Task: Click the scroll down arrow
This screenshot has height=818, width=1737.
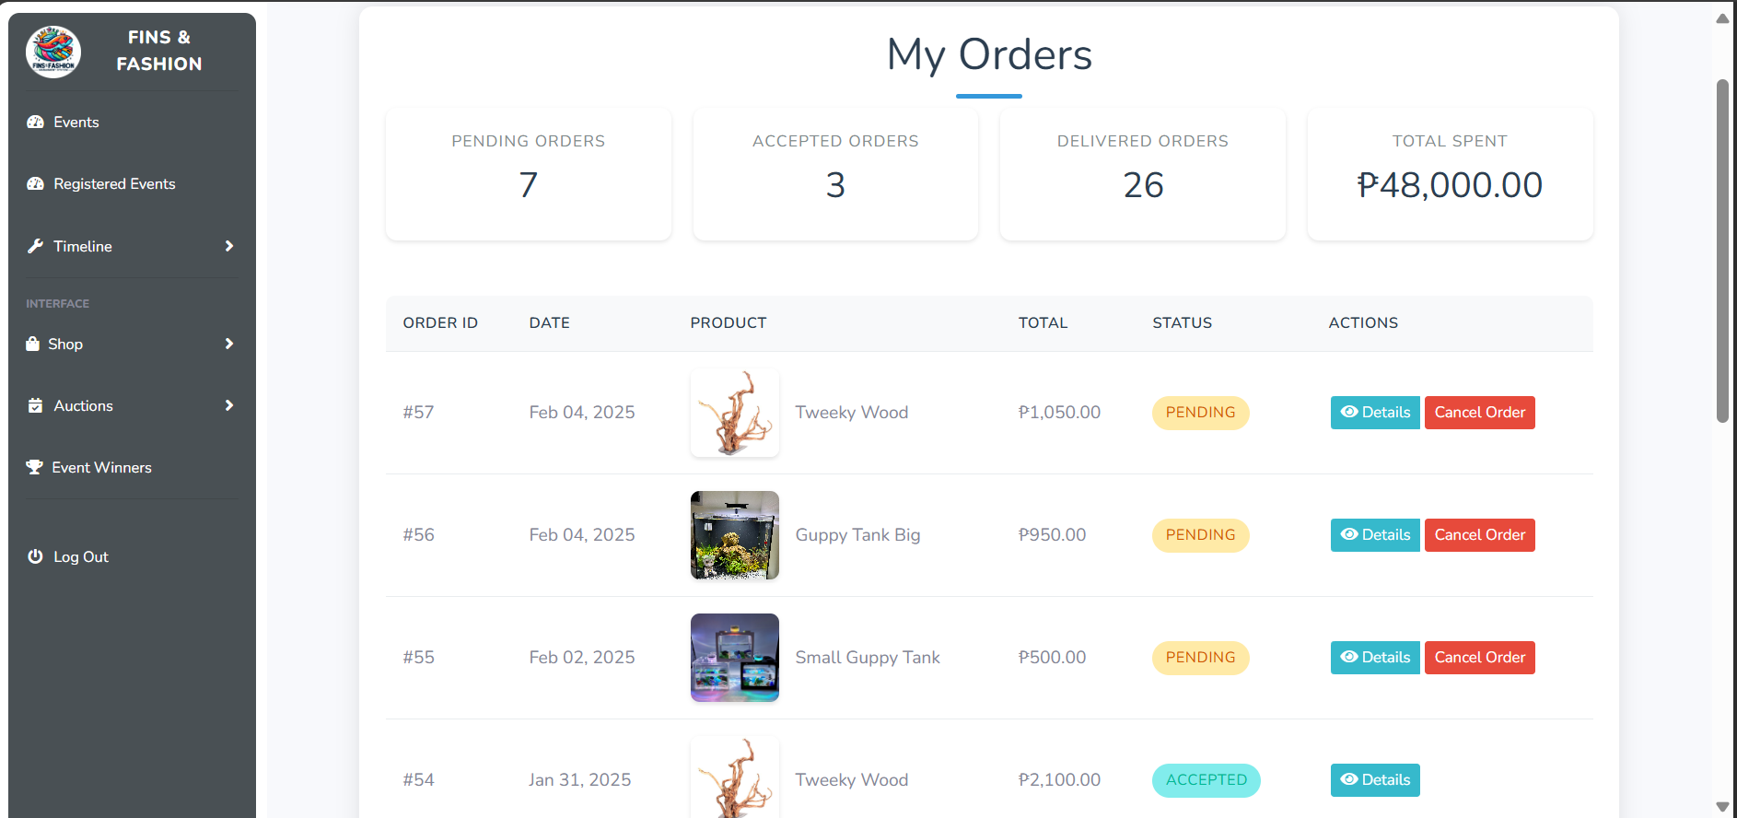Action: 1722,807
